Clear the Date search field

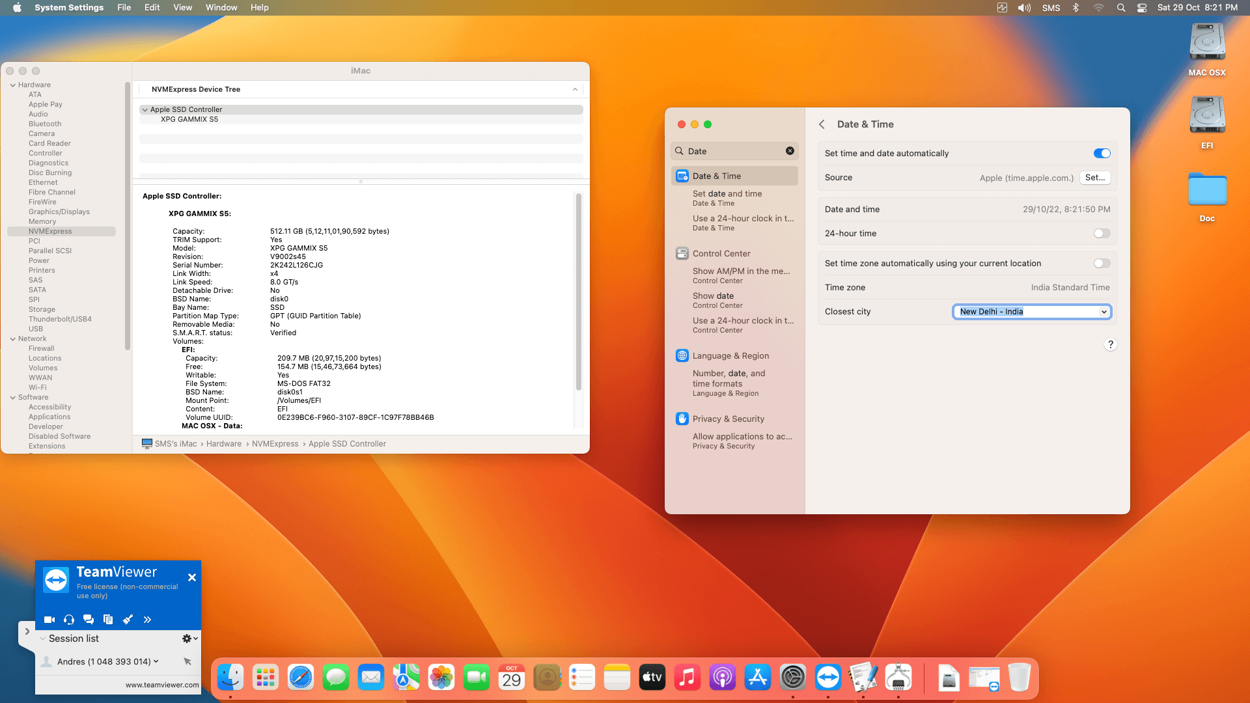click(x=790, y=150)
